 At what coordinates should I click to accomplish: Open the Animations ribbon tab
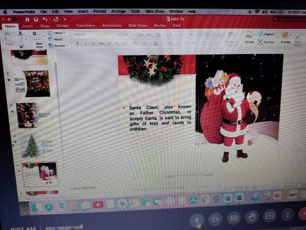[x=111, y=25]
